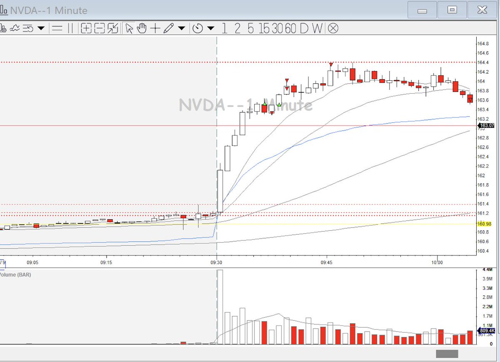The height and width of the screenshot is (362, 500).
Task: Click the 09:15 time axis label
Action: tap(106, 263)
